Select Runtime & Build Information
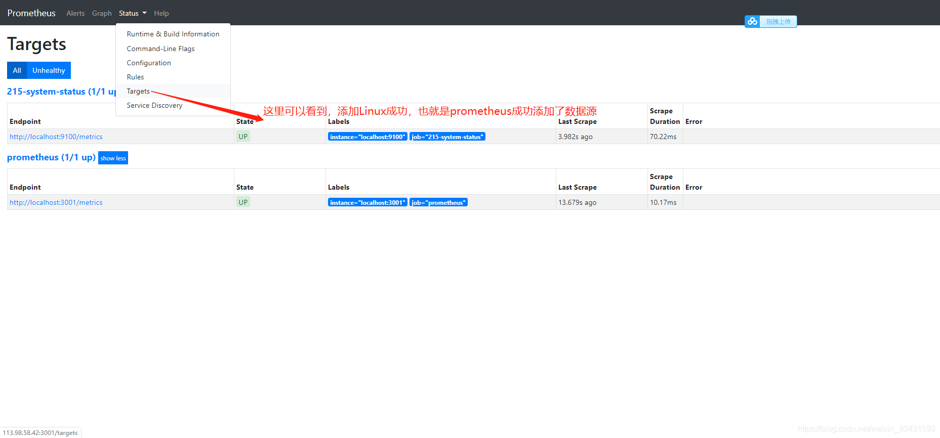 [173, 34]
